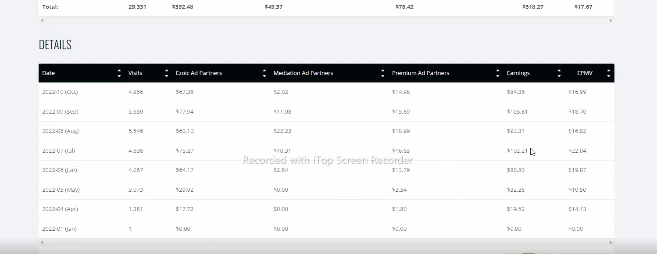
Task: Click September Ezoic earnings $77.94
Action: tap(185, 112)
